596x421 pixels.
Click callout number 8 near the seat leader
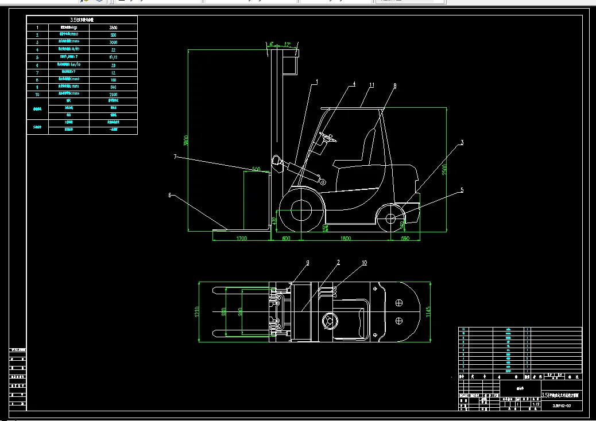pyautogui.click(x=395, y=86)
